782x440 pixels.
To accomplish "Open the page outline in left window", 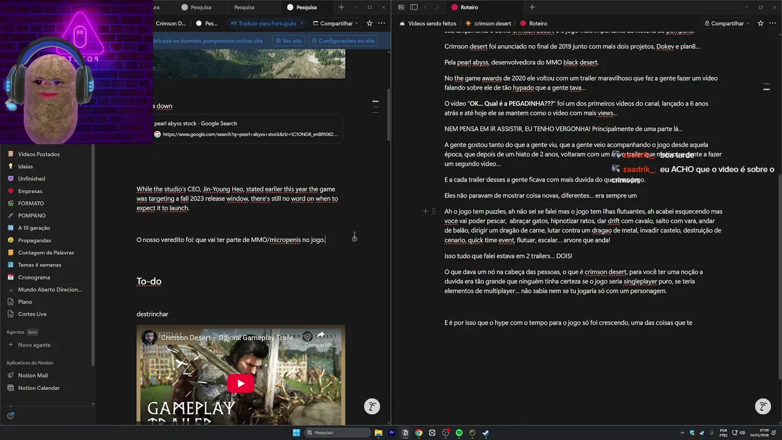I will 375,106.
